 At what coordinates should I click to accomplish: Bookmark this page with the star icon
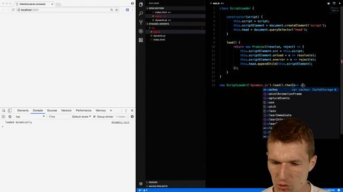tap(117, 10)
